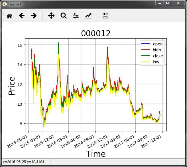The image size is (187, 167).
Task: Click the red line sample in the legend
Action: pyautogui.click(x=146, y=50)
